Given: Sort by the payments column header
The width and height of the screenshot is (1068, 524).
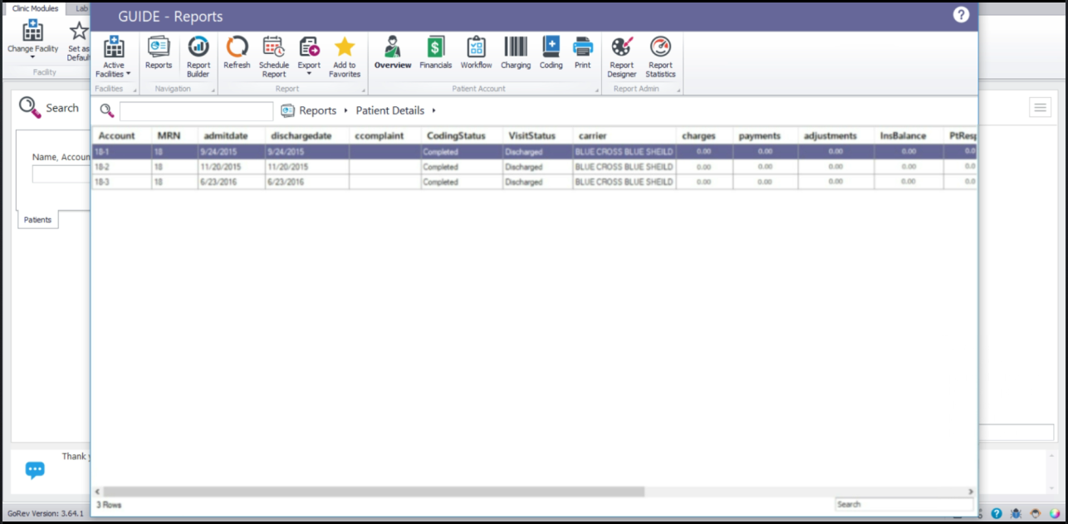Looking at the screenshot, I should click(766, 136).
